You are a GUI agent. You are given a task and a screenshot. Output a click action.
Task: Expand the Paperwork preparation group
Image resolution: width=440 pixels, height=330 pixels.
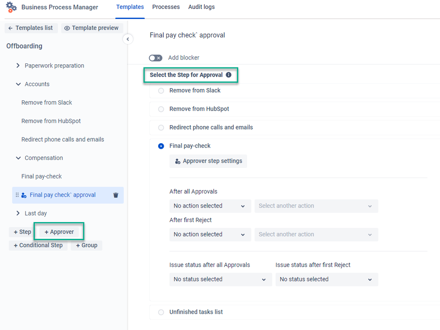tap(18, 65)
